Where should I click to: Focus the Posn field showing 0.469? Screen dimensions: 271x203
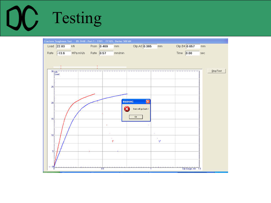[106, 46]
